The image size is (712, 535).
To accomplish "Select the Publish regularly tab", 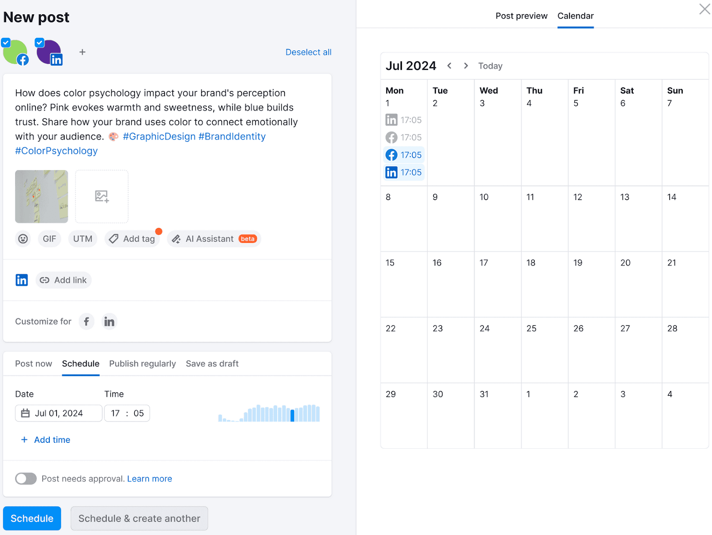I will click(x=142, y=364).
